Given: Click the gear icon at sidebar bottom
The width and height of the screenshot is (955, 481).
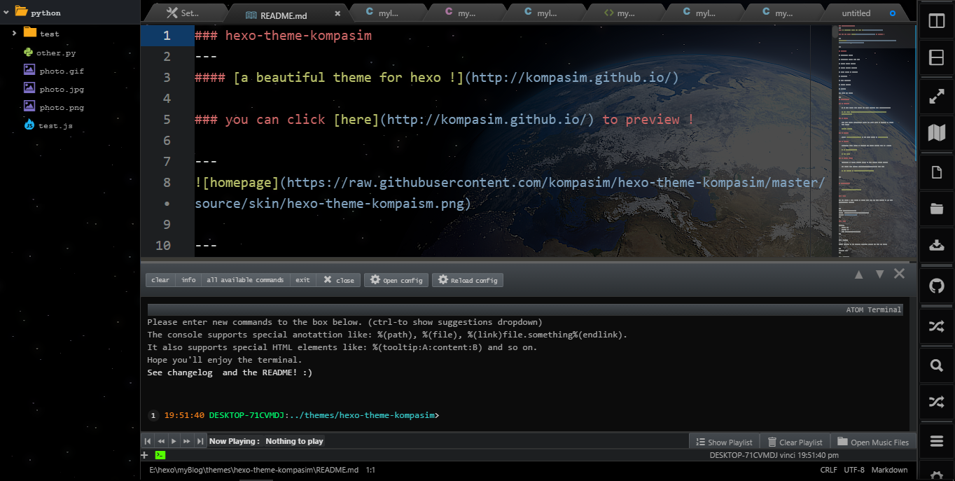Looking at the screenshot, I should pos(936,475).
